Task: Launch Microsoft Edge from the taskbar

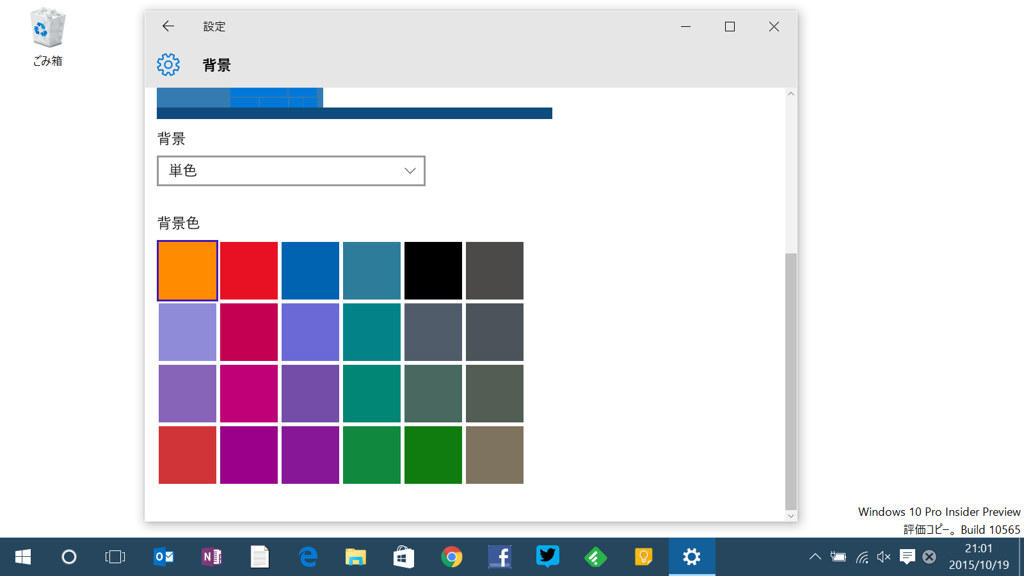Action: 308,557
